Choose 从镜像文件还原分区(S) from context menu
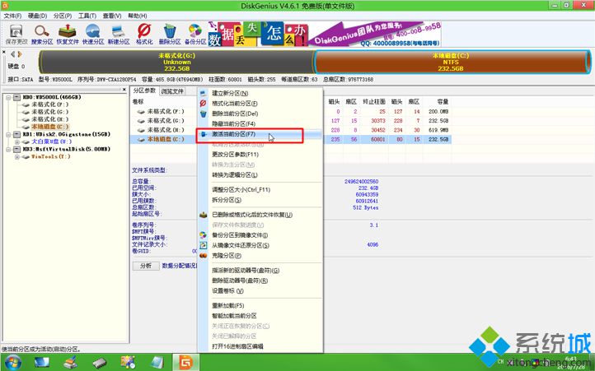The height and width of the screenshot is (371, 595). point(260,246)
